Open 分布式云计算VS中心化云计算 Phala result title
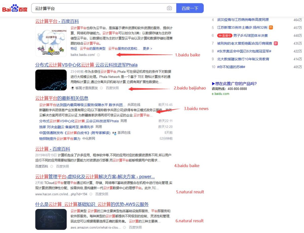Image resolution: width=304 pixels, height=233 pixels. [x=86, y=65]
